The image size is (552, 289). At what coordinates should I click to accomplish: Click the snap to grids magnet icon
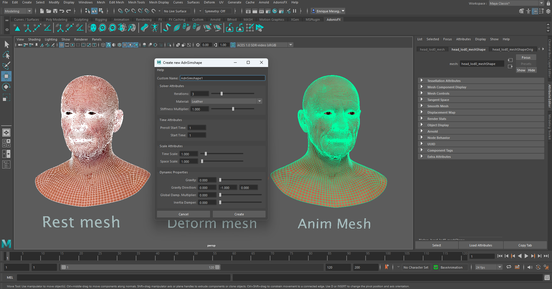click(120, 11)
